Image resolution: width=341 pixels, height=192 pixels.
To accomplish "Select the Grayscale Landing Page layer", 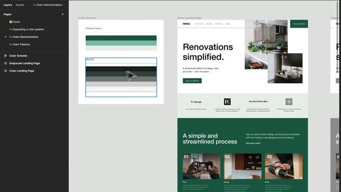I will point(25,63).
